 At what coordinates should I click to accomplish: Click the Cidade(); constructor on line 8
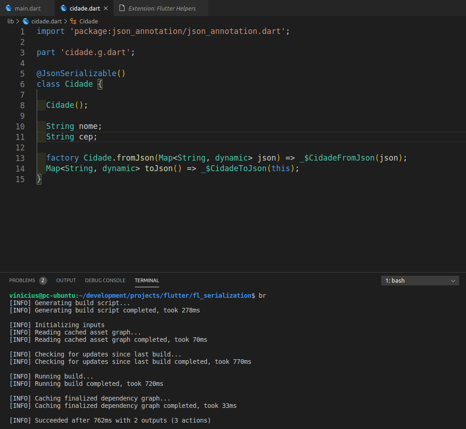click(67, 105)
